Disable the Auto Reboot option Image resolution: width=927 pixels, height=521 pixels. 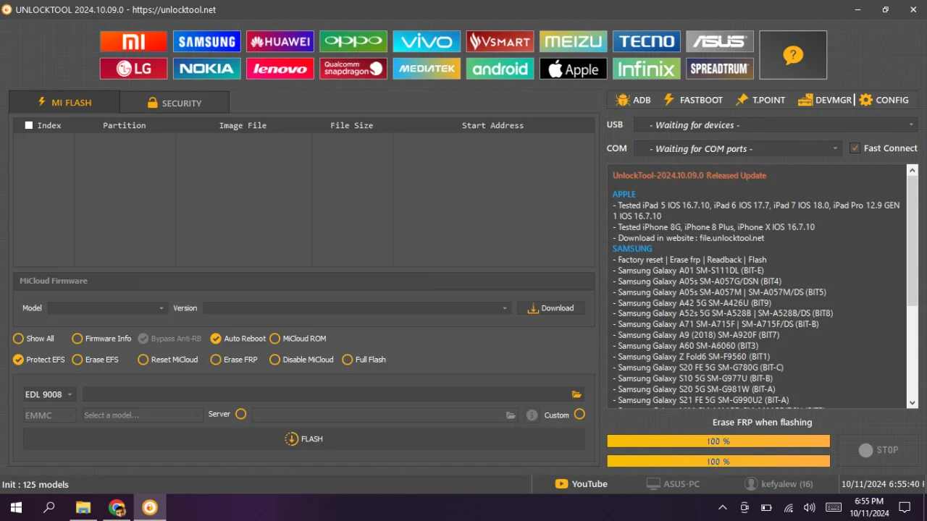coord(216,339)
